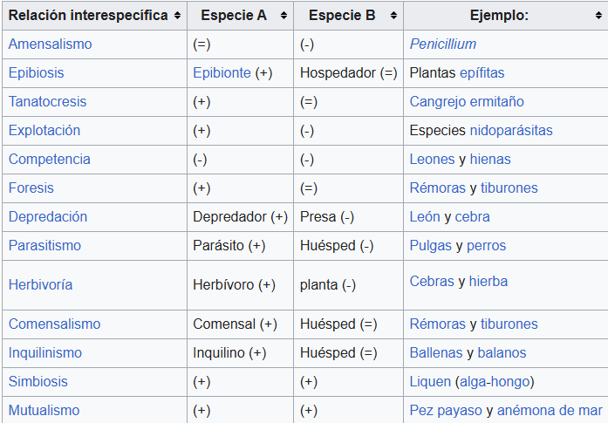This screenshot has width=608, height=423.
Task: Click the hienas link
Action: pos(490,159)
